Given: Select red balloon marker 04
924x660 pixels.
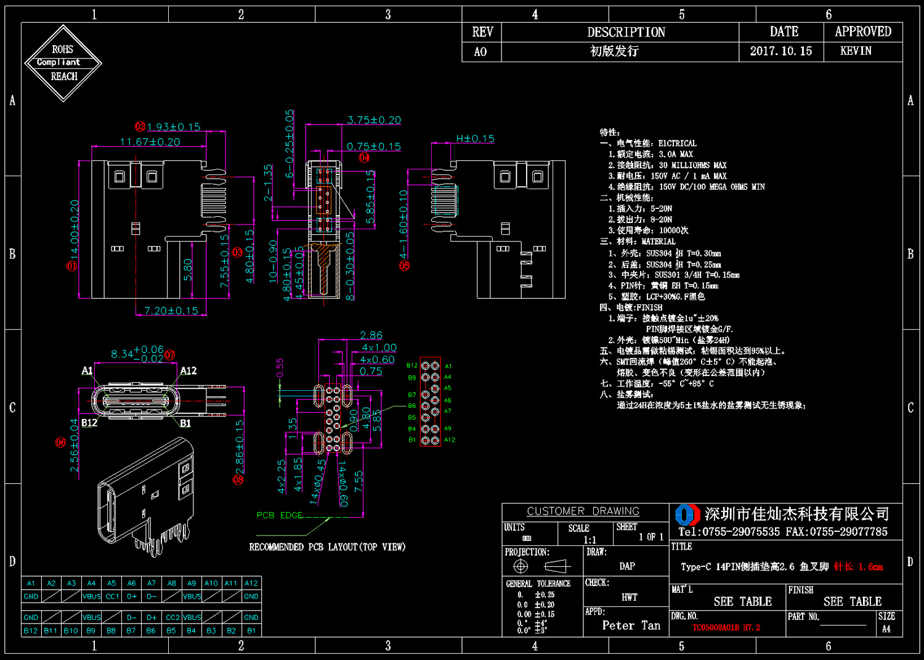Looking at the screenshot, I should click(364, 158).
